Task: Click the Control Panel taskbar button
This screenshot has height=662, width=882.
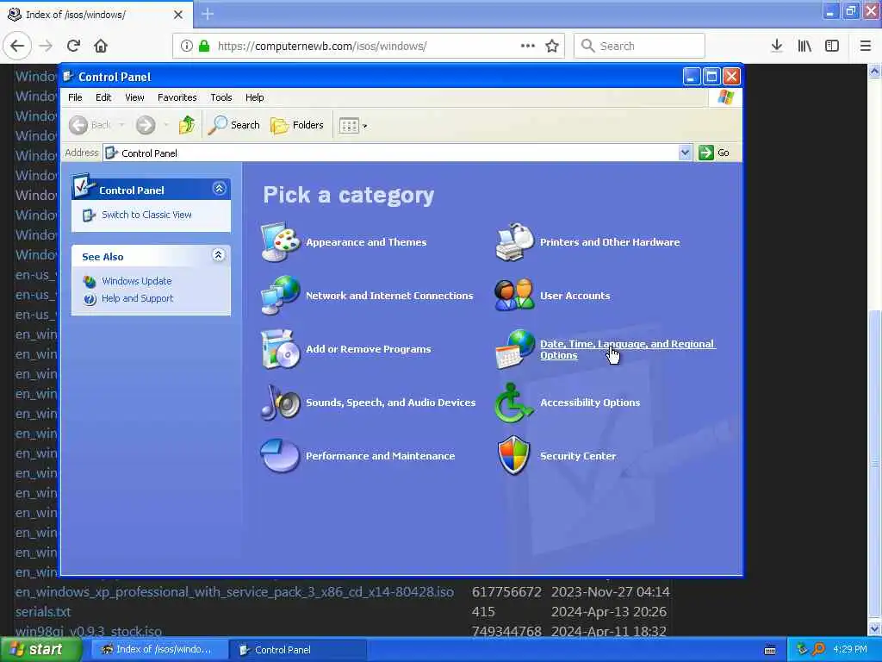Action: click(x=298, y=650)
